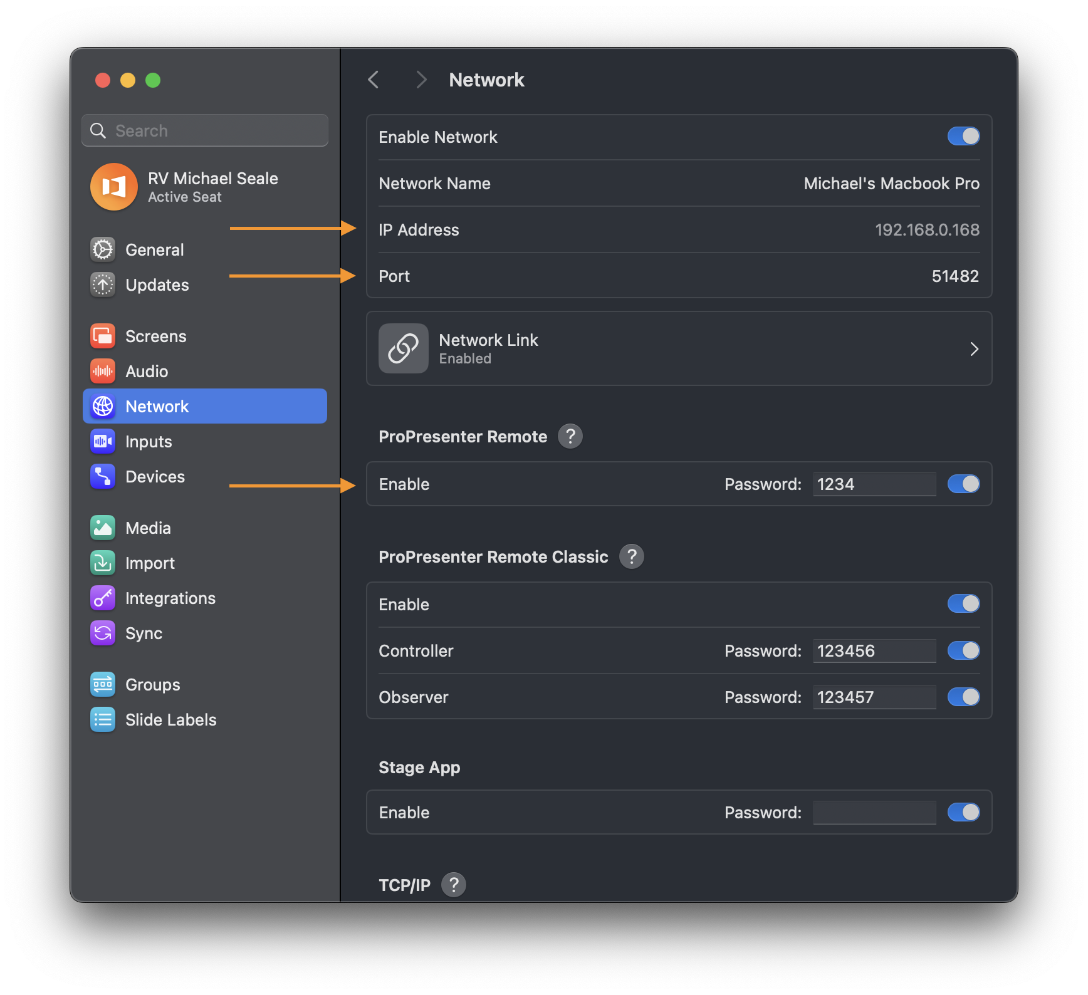Screen dimensions: 1088x995
Task: Open the Sync section label
Action: (x=144, y=633)
